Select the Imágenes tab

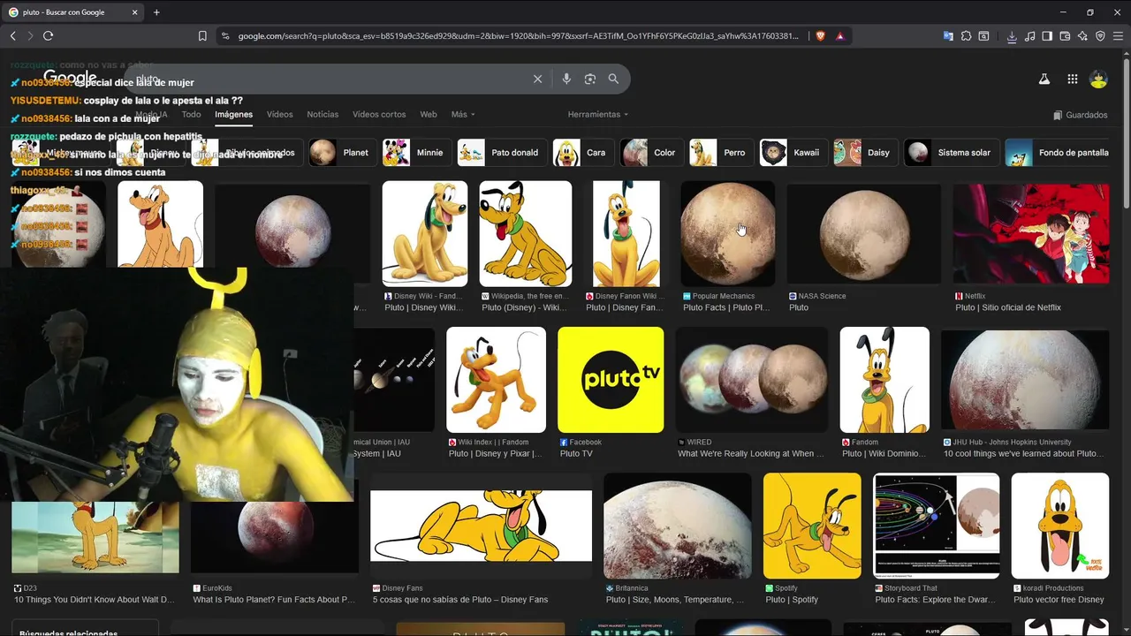coord(234,114)
